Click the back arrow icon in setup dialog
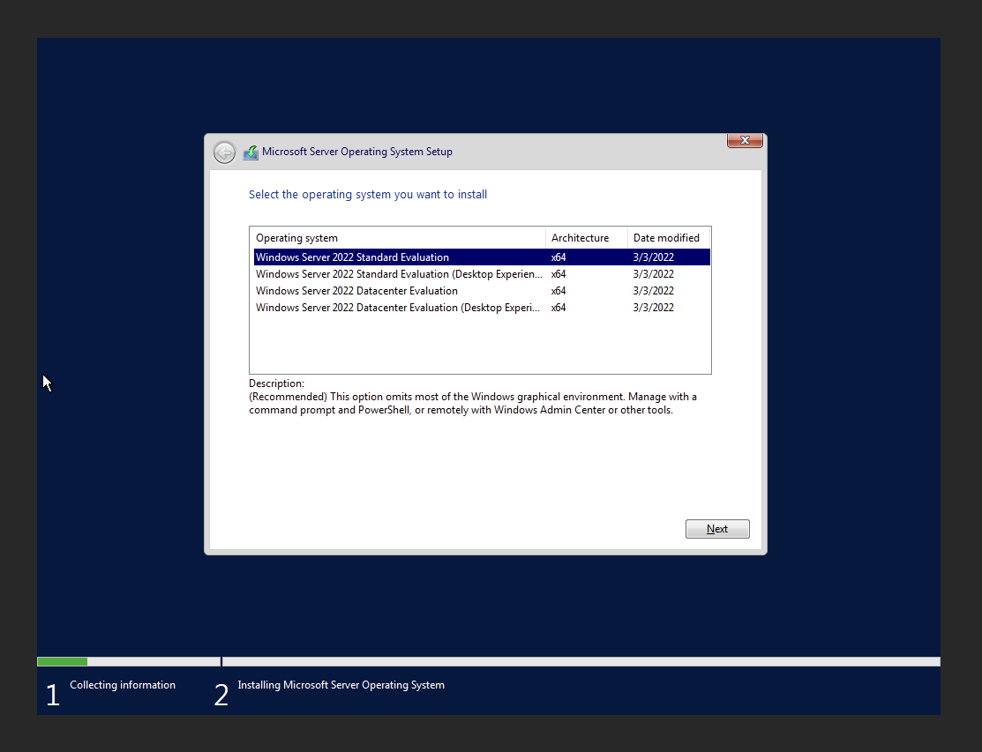 224,152
